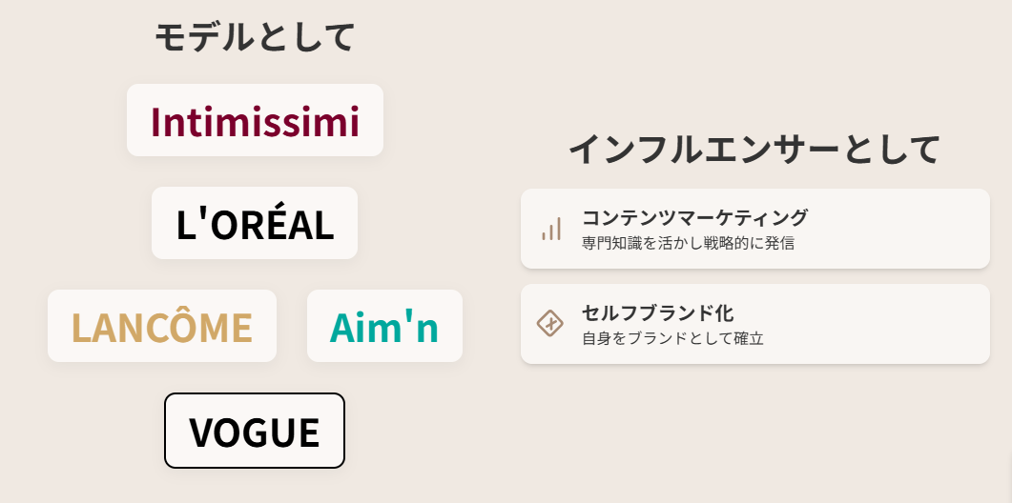
Task: Click the black-bordered magazine name badge
Action: [255, 431]
